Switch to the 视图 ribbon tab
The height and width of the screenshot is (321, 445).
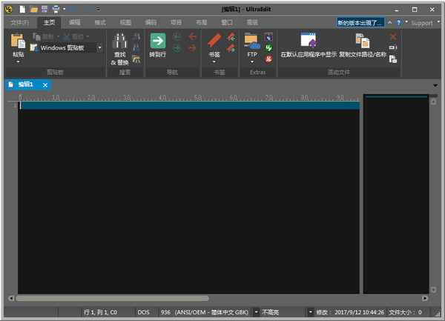pos(125,22)
